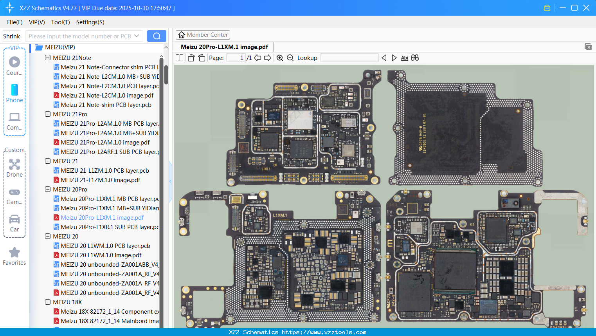The image size is (596, 336).
Task: Open the model number dropdown
Action: (x=137, y=36)
